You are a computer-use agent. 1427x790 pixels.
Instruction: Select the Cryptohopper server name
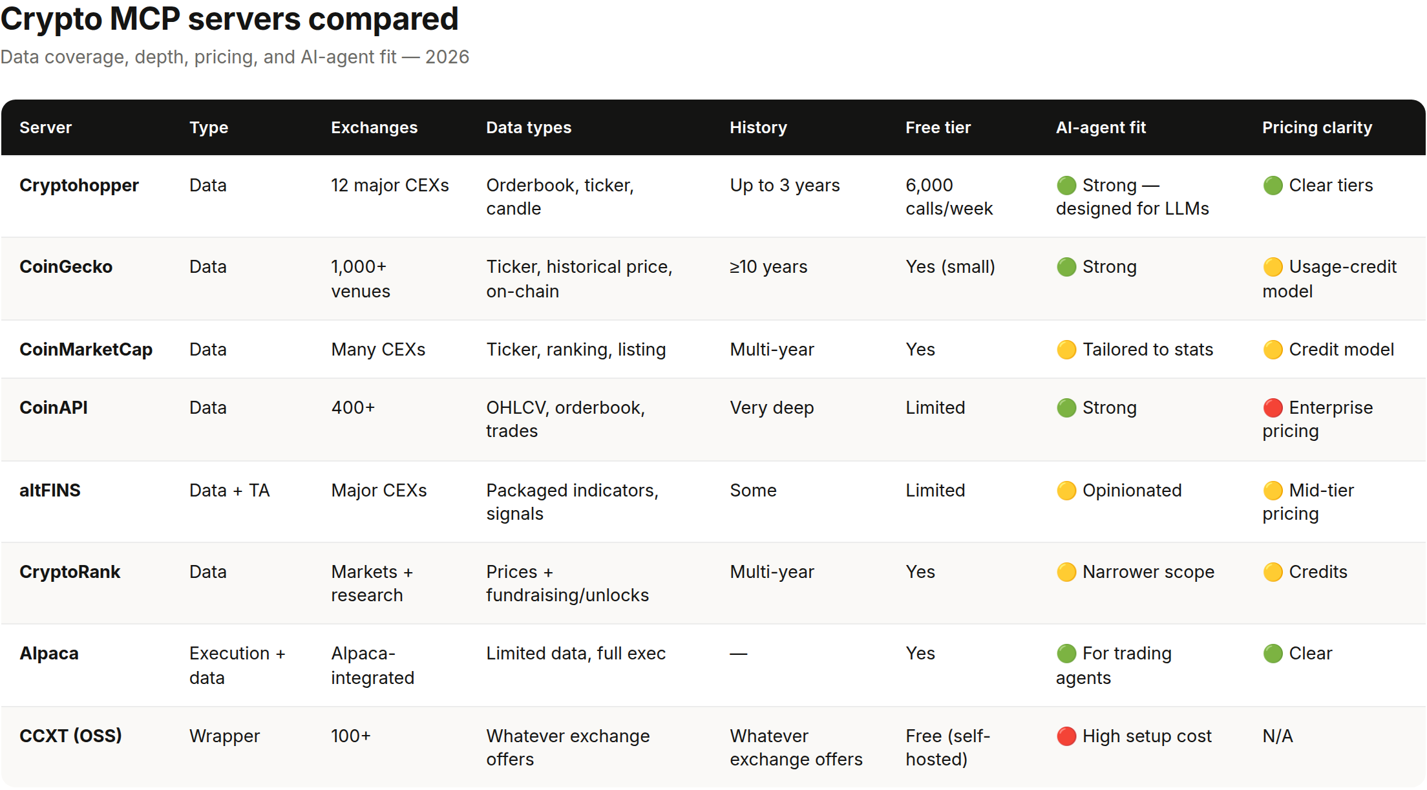tap(79, 186)
